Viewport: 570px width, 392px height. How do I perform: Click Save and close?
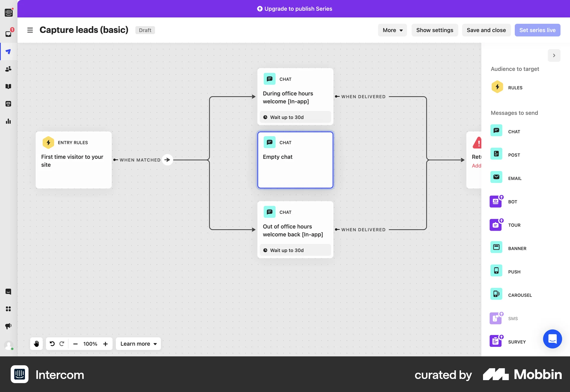[x=486, y=30]
